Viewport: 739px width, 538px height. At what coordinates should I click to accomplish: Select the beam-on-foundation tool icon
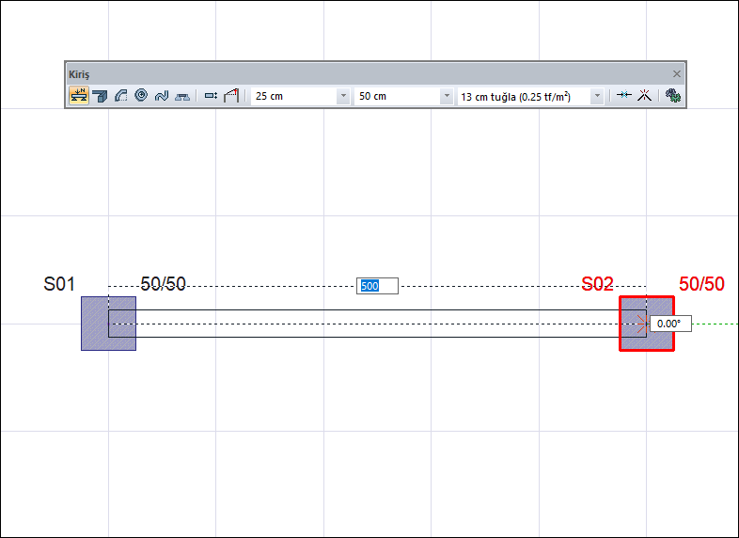tap(182, 96)
